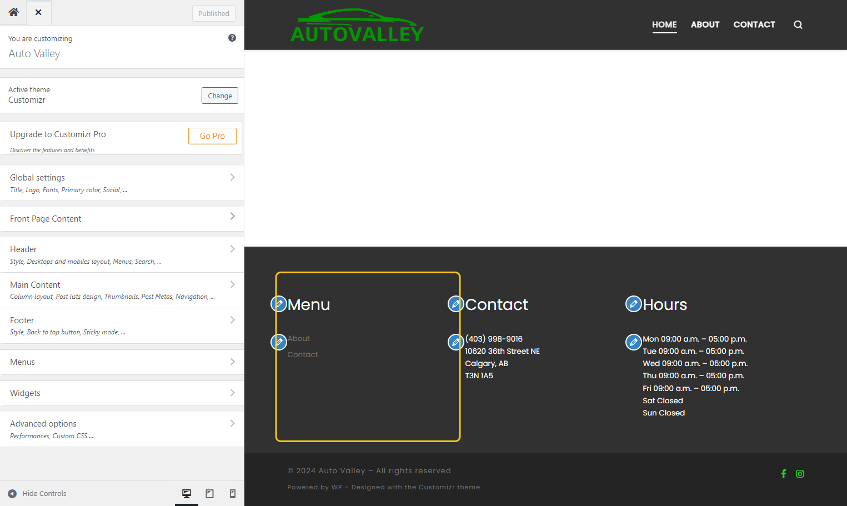The height and width of the screenshot is (506, 847).
Task: Click the home icon in customizer header
Action: [x=13, y=12]
